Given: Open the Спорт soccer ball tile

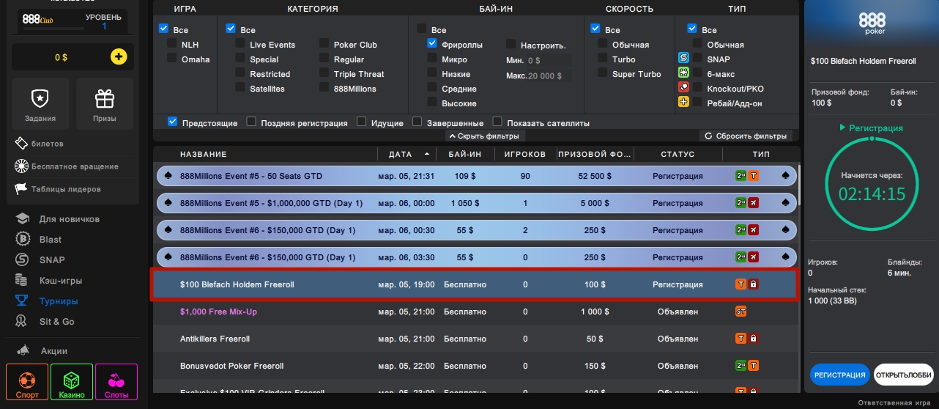Looking at the screenshot, I should [27, 383].
